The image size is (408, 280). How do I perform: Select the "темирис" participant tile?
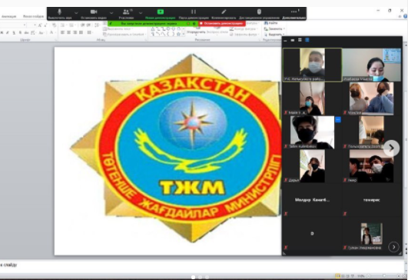[372, 200]
